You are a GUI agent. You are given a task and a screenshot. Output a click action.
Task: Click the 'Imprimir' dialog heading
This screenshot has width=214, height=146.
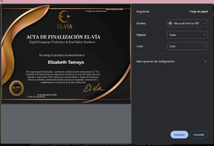143,12
